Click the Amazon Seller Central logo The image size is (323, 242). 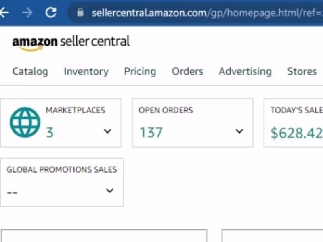pos(71,42)
